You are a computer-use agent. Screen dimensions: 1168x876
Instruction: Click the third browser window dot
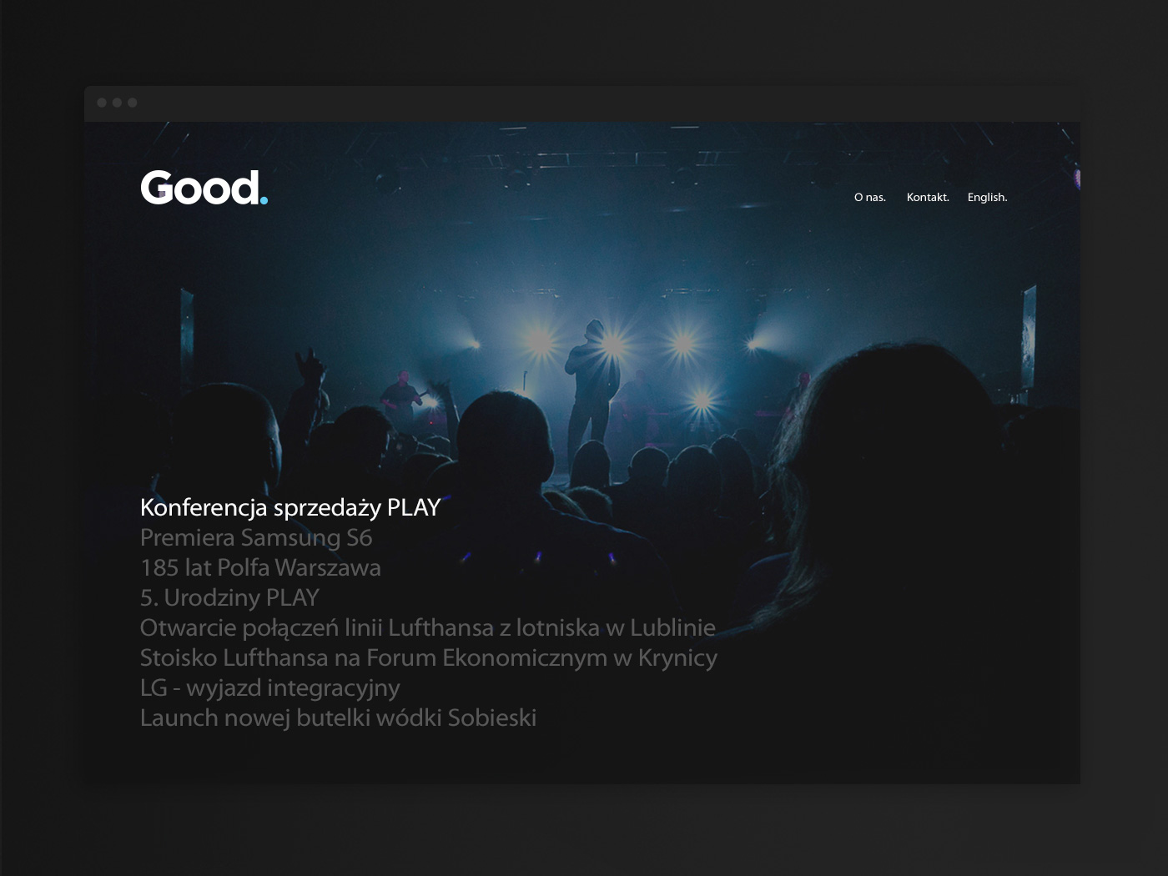click(132, 103)
